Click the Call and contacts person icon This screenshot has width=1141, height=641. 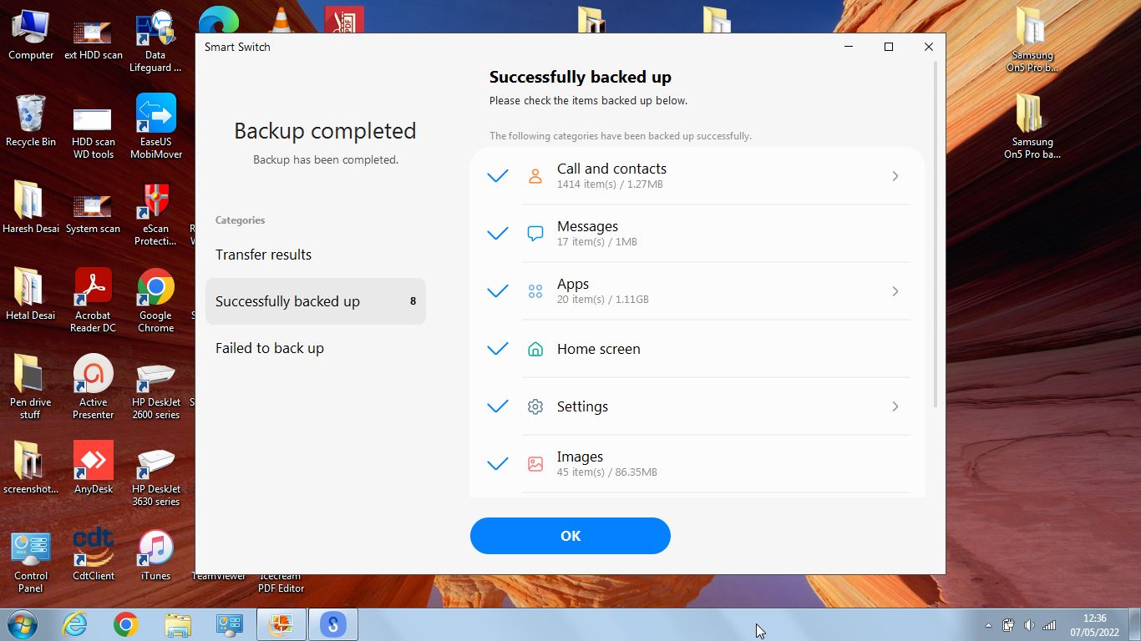click(x=535, y=176)
